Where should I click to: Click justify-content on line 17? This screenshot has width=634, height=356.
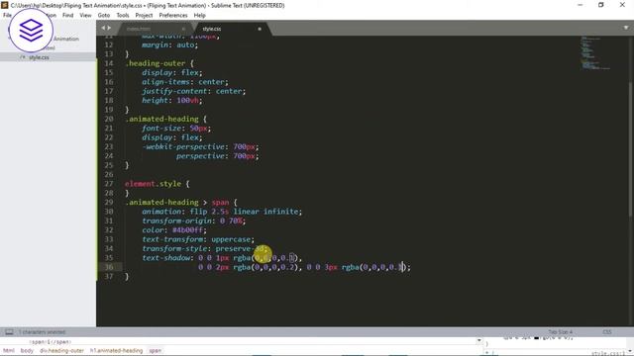[174, 91]
